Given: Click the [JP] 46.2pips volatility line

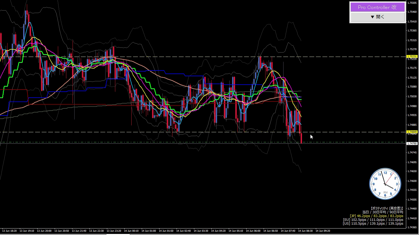Looking at the screenshot, I should (377, 216).
